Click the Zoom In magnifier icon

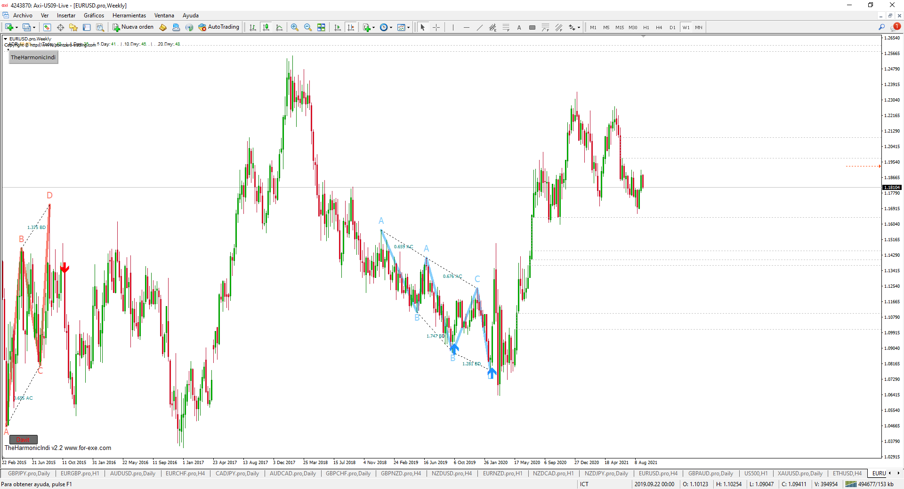[295, 27]
